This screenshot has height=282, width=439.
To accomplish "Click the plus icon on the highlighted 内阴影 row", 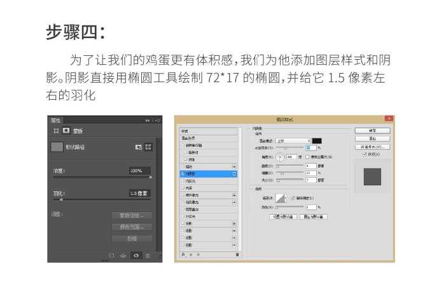I will (x=234, y=174).
